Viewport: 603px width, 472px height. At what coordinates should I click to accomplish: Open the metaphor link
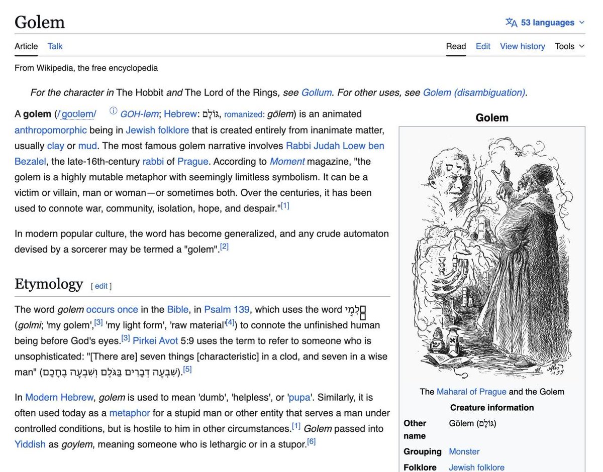tap(130, 413)
